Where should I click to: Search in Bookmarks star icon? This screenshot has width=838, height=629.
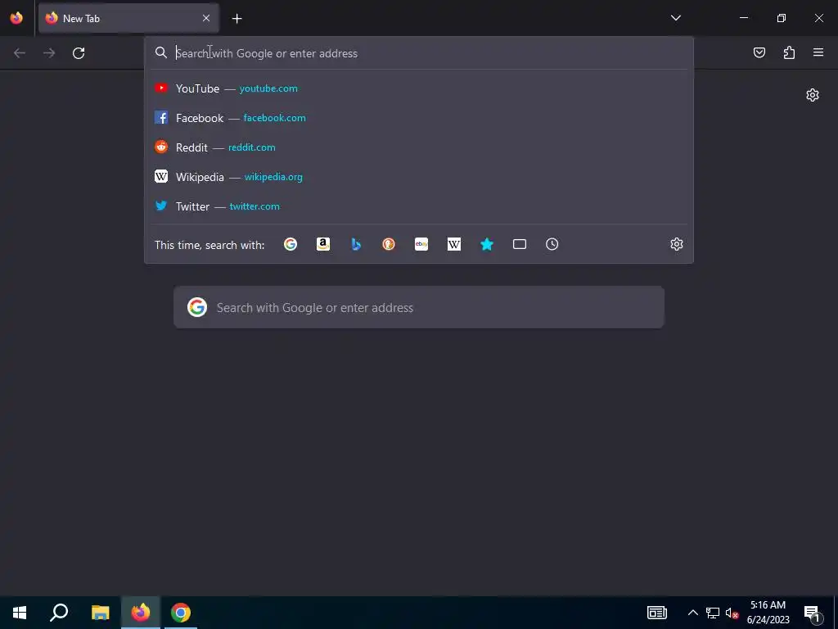[x=486, y=244]
